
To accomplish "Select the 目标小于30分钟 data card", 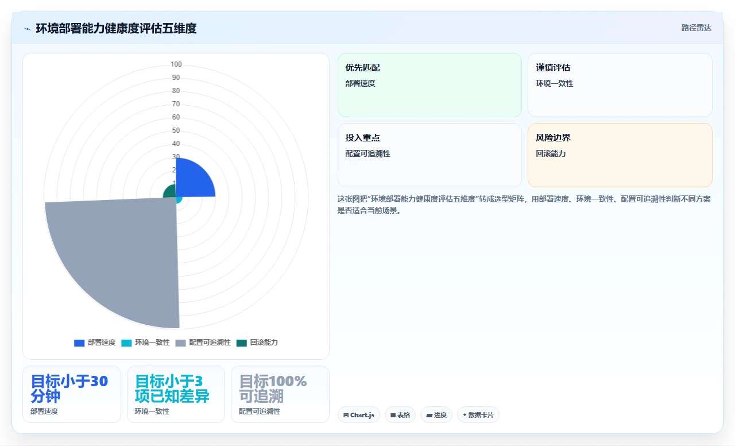I will (x=72, y=394).
